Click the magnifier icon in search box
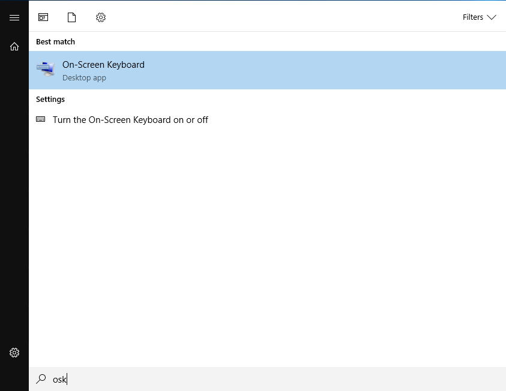The image size is (506, 391). pyautogui.click(x=41, y=379)
